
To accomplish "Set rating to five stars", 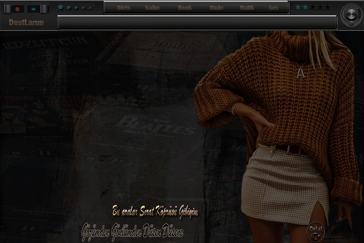I will pyautogui.click(x=328, y=7).
